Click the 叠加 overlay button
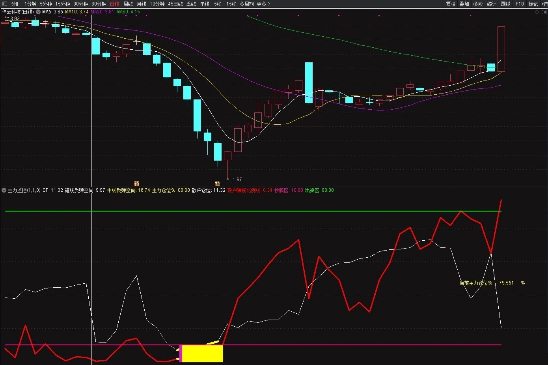The width and height of the screenshot is (548, 365). (x=464, y=4)
